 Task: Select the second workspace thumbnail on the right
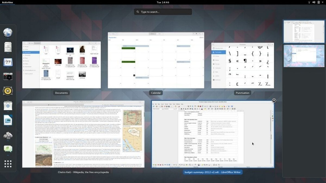pyautogui.click(x=304, y=56)
